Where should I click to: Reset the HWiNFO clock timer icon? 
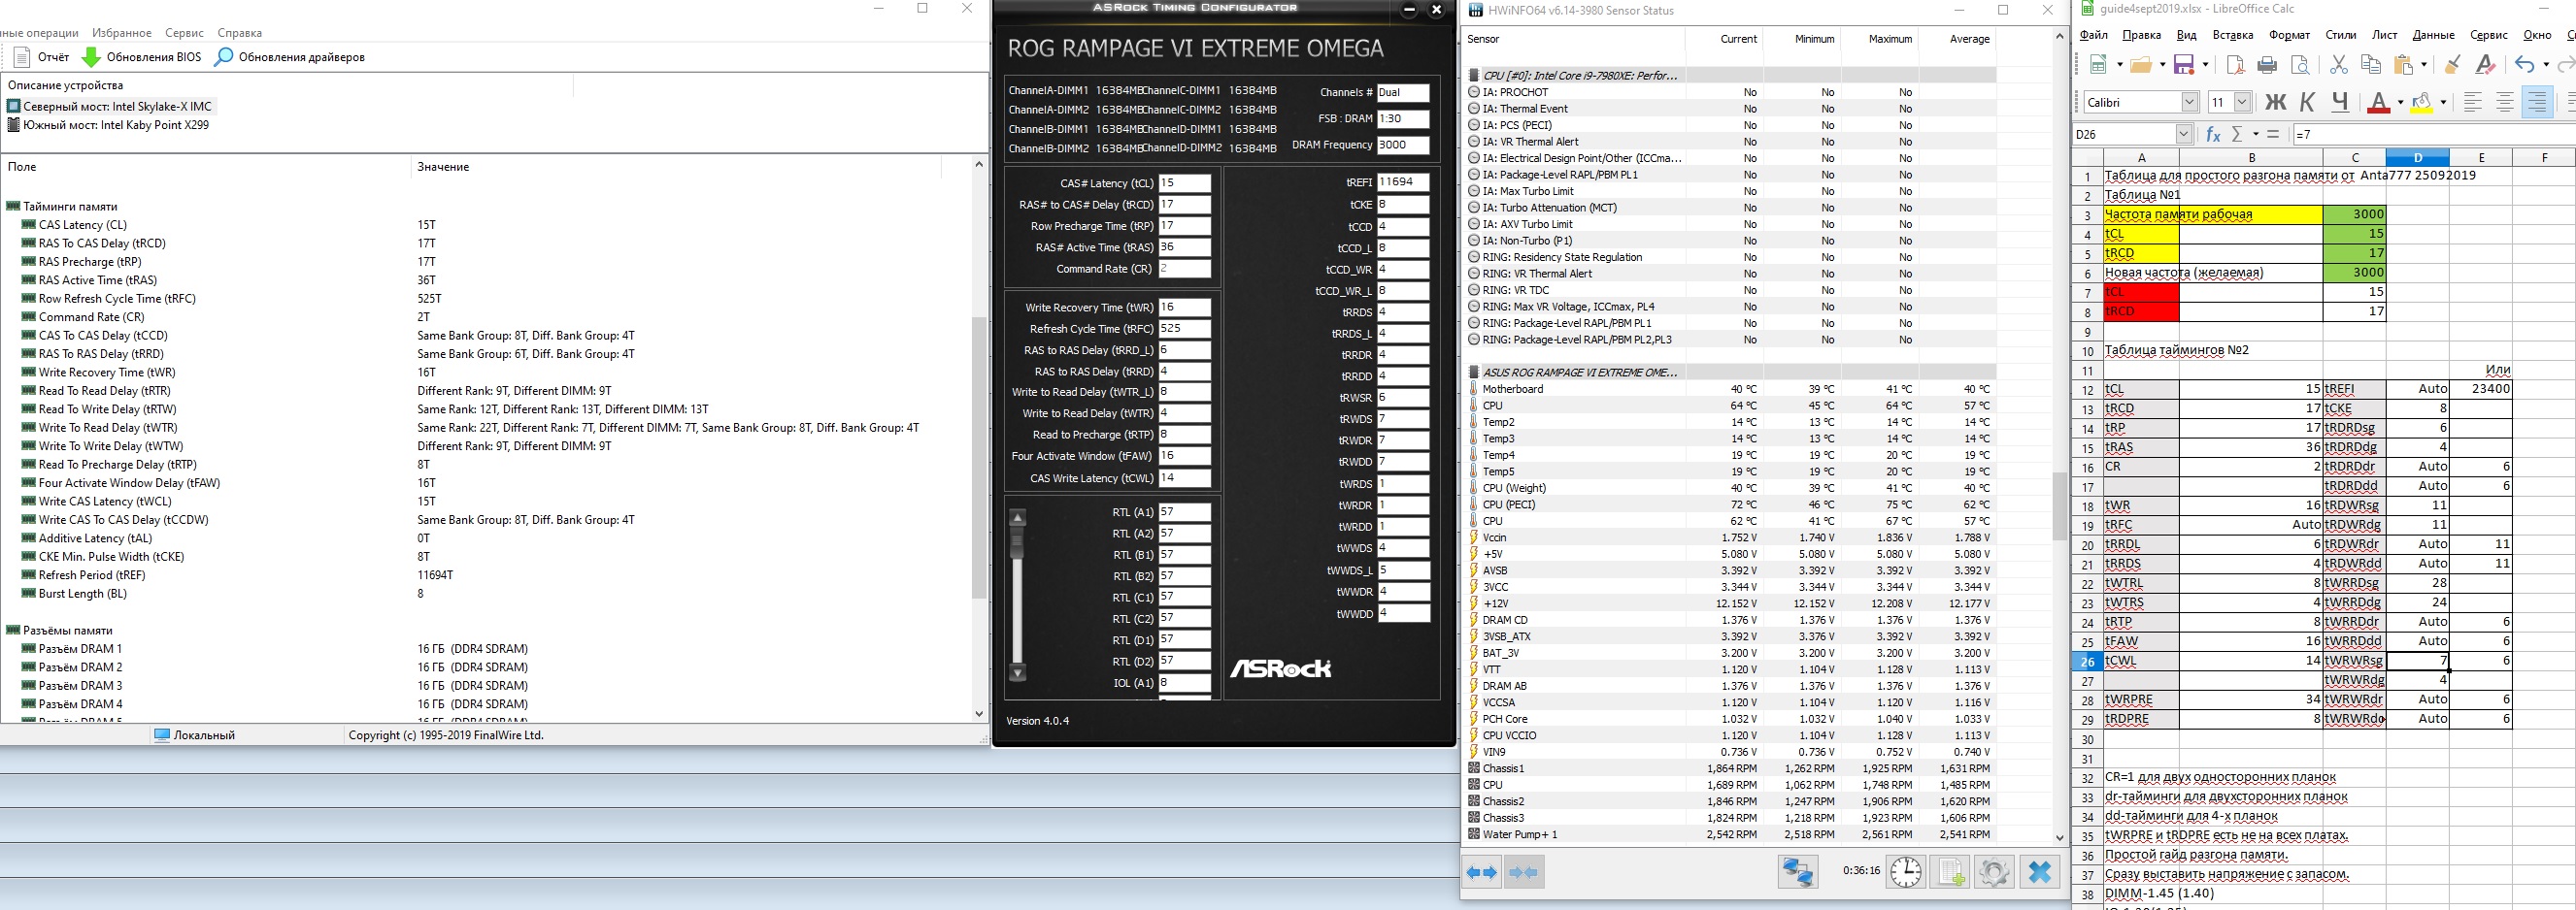point(1906,872)
